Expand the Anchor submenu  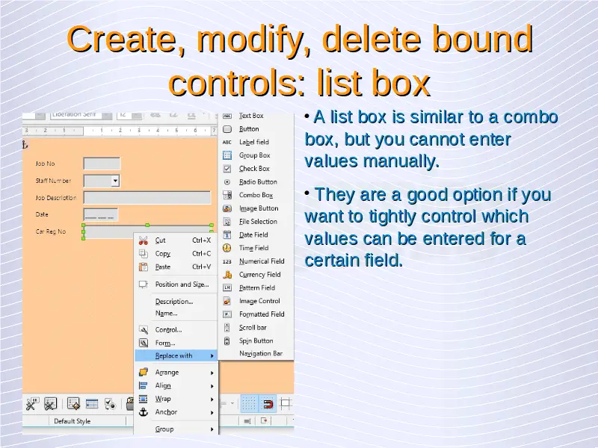click(176, 412)
